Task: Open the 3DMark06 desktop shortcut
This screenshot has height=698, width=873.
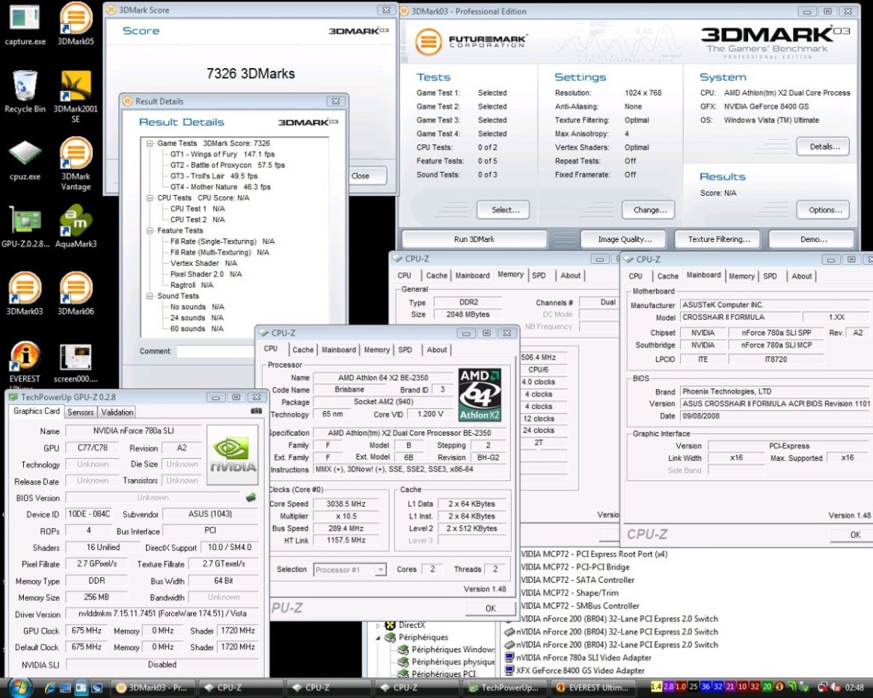Action: pyautogui.click(x=76, y=294)
